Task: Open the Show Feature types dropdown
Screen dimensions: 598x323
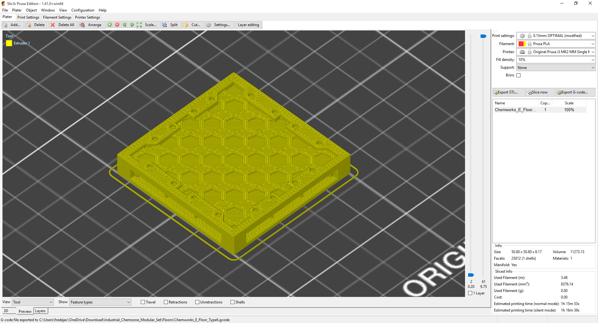Action: (x=100, y=302)
